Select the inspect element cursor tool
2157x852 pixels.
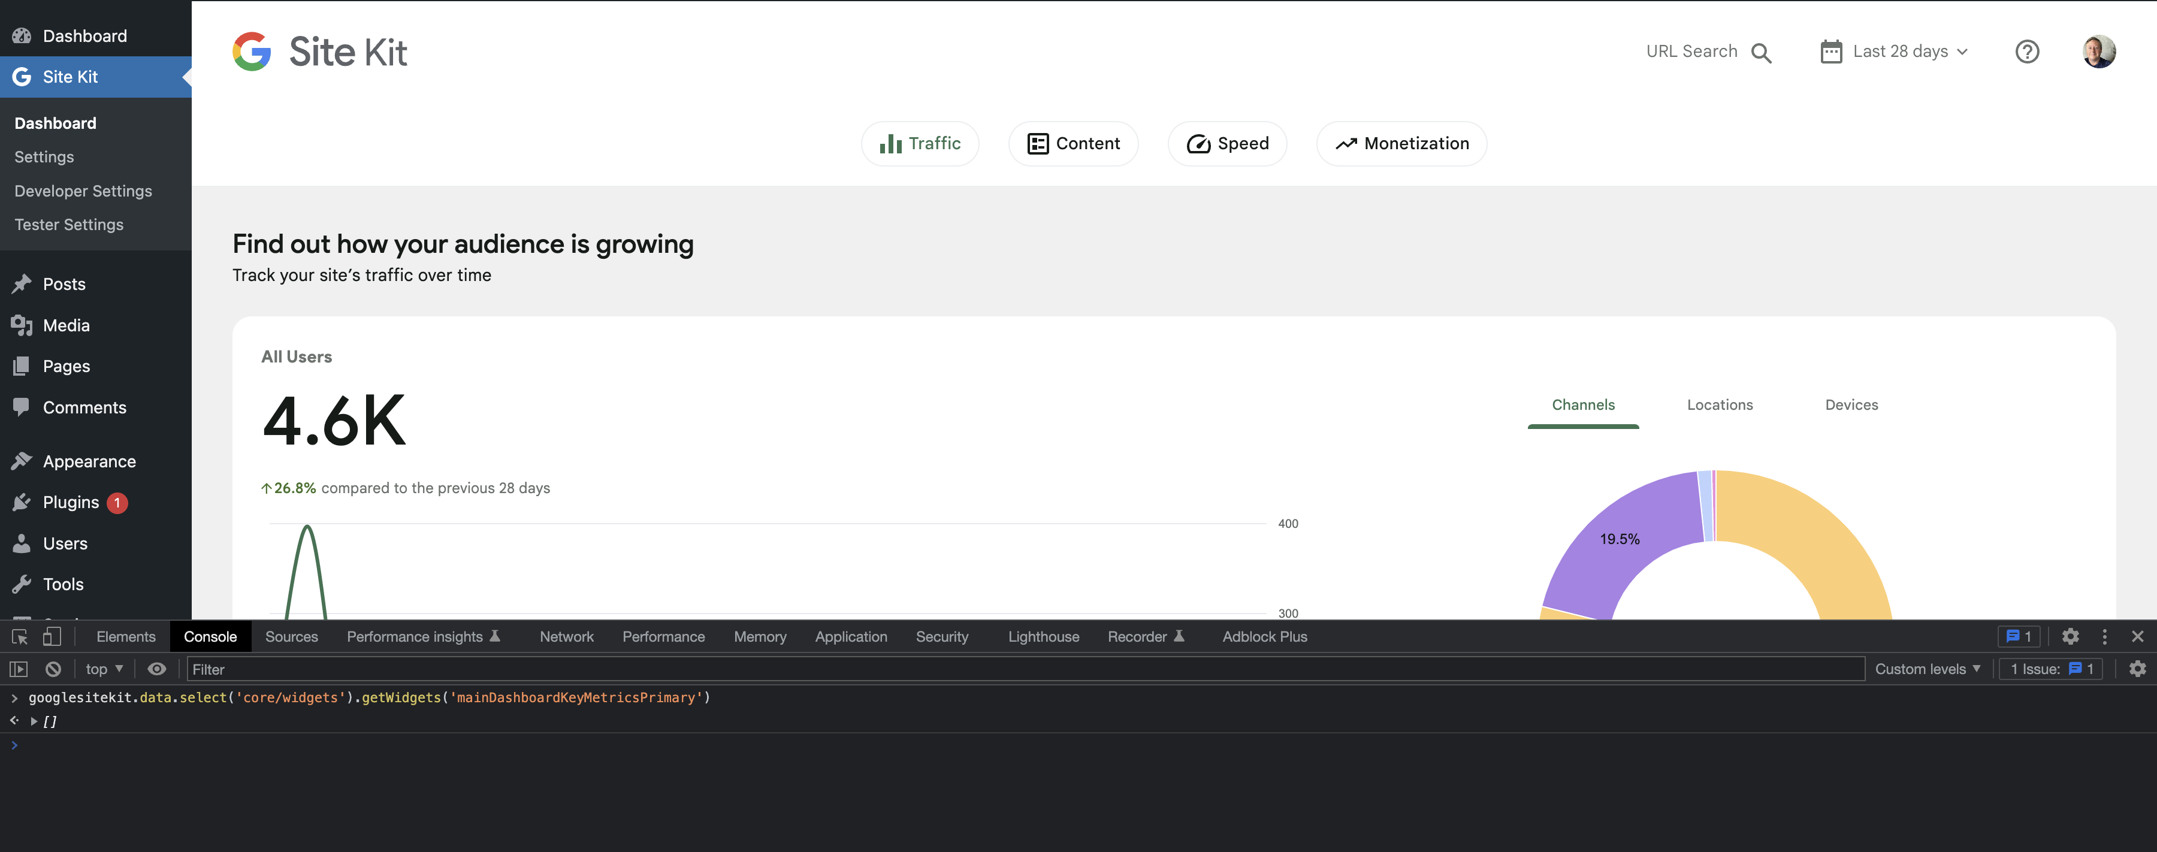(19, 636)
